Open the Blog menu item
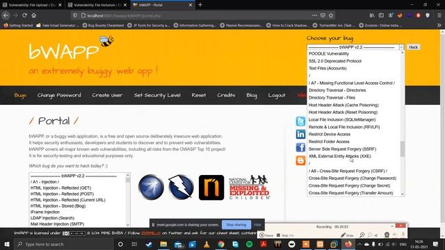This screenshot has width=445, height=250. (252, 95)
